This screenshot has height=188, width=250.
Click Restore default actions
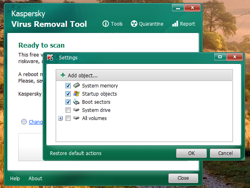click(76, 153)
